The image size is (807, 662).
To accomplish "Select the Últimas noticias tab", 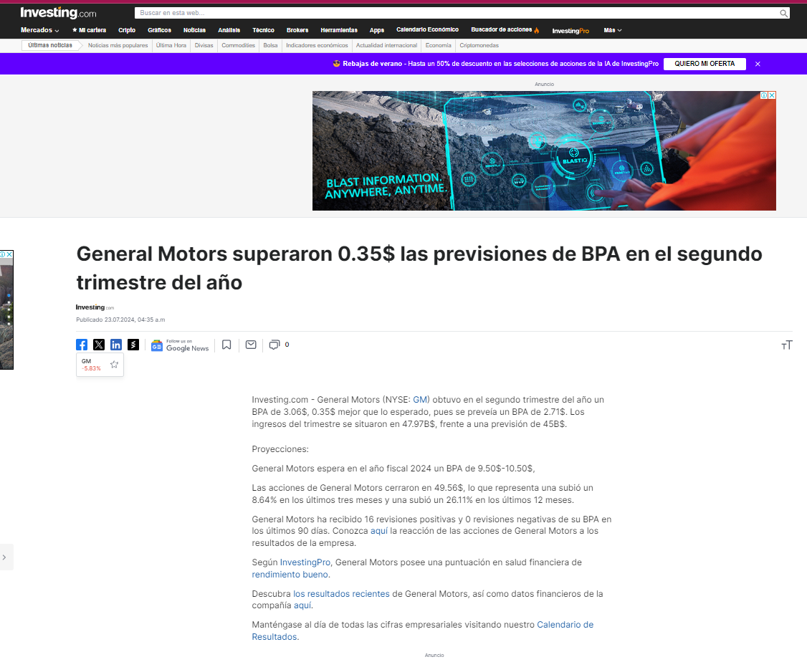I will click(x=50, y=45).
